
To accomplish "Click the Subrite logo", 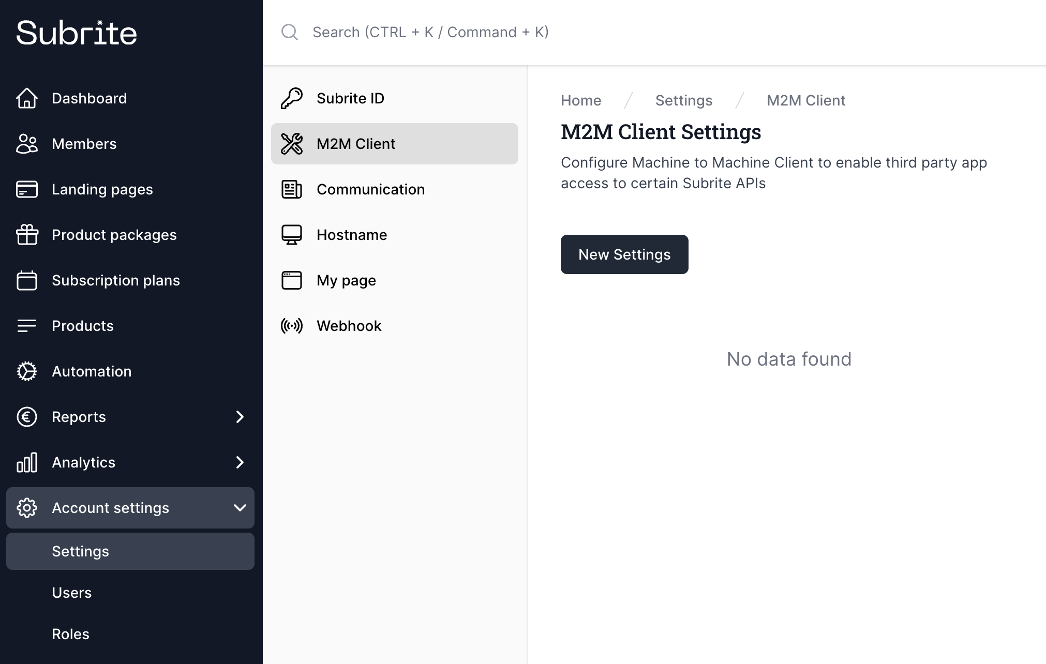I will (x=77, y=33).
